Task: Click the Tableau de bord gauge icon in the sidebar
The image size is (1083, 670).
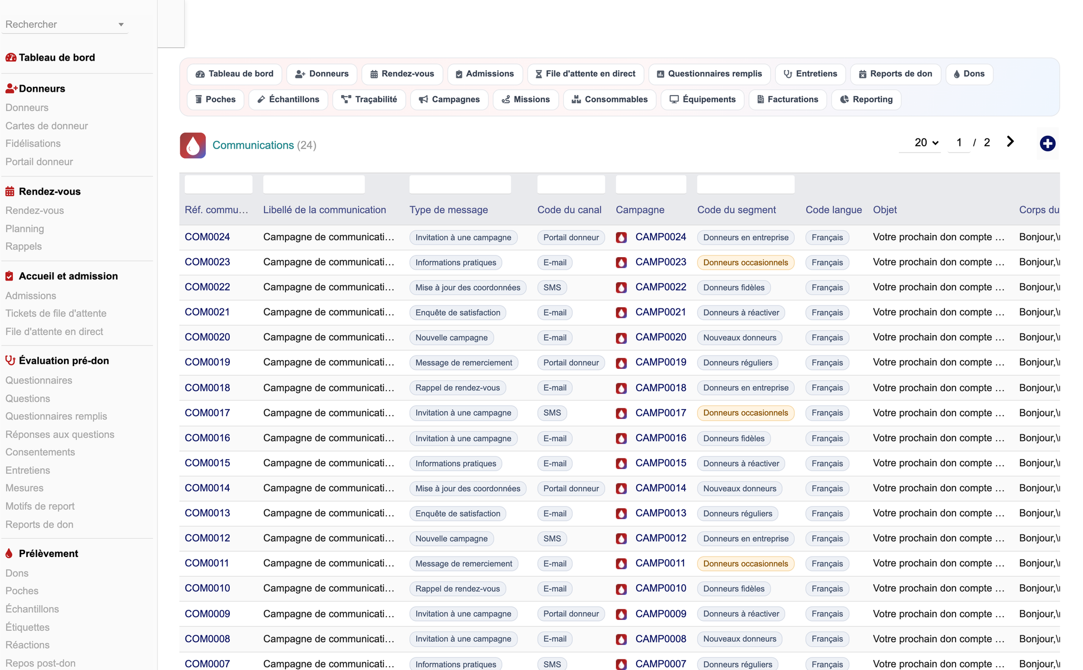Action: point(11,57)
